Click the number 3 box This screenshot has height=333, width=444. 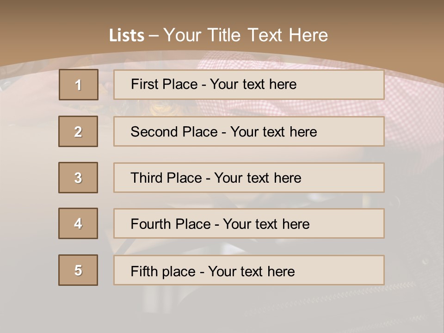click(78, 178)
